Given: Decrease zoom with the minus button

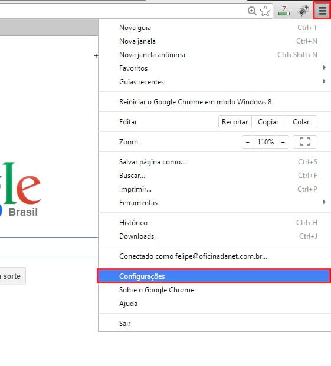Looking at the screenshot, I should (x=248, y=141).
